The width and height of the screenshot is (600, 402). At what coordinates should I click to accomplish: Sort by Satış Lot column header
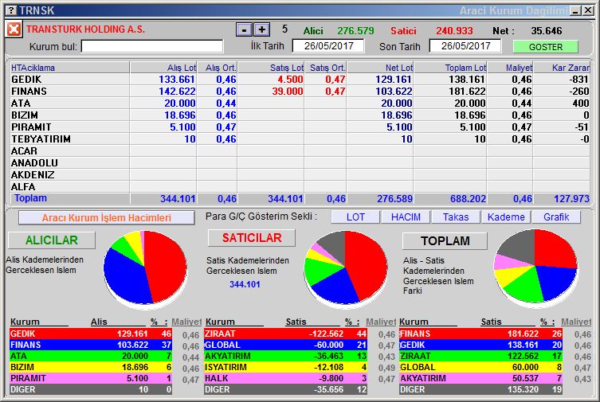click(x=271, y=68)
